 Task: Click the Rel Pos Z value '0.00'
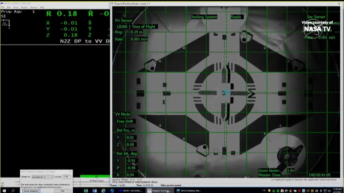click(130, 144)
